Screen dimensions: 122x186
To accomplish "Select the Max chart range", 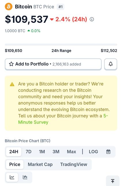I will [72, 152].
